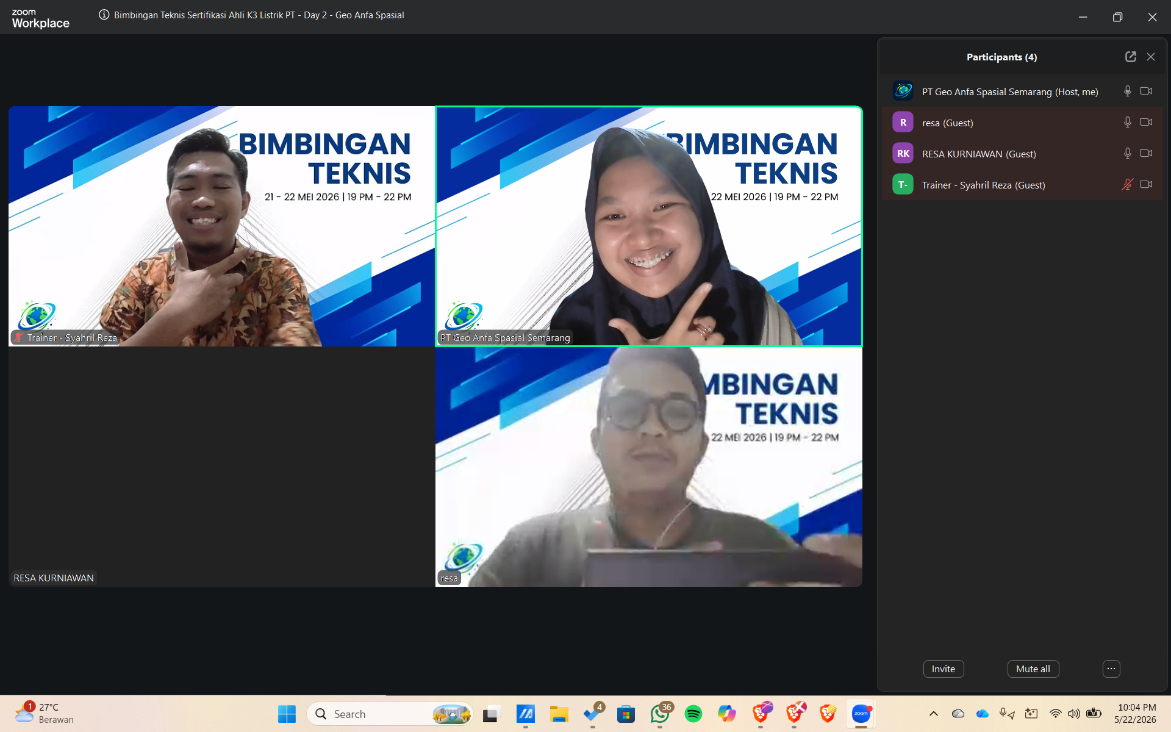Unmute Trainer - Syahril Reza's muted microphone

(1127, 184)
